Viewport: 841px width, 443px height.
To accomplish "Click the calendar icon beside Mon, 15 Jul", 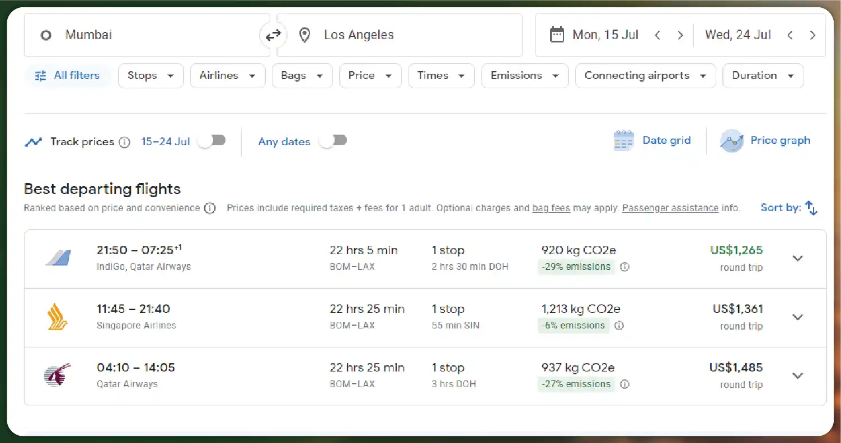I will 557,35.
